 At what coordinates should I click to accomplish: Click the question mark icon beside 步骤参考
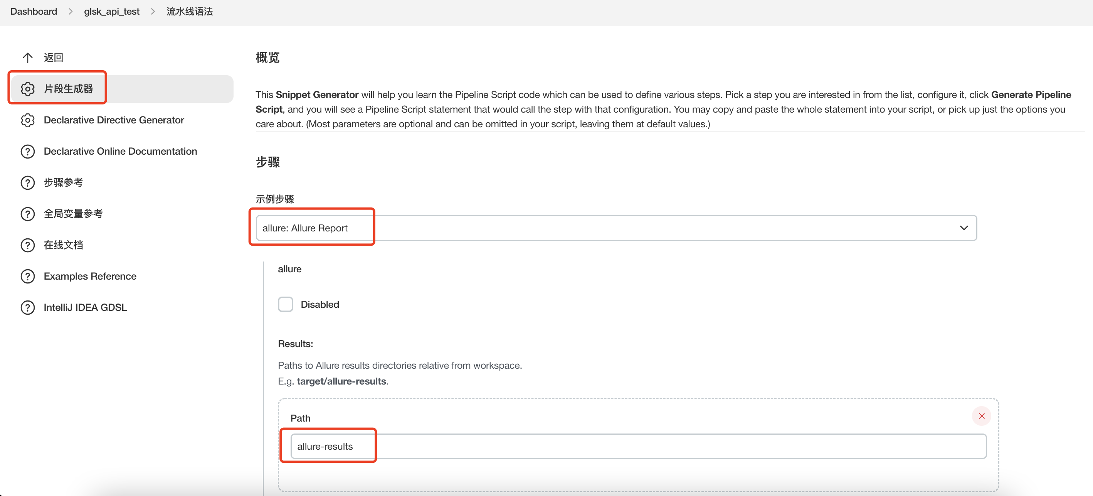(x=28, y=182)
